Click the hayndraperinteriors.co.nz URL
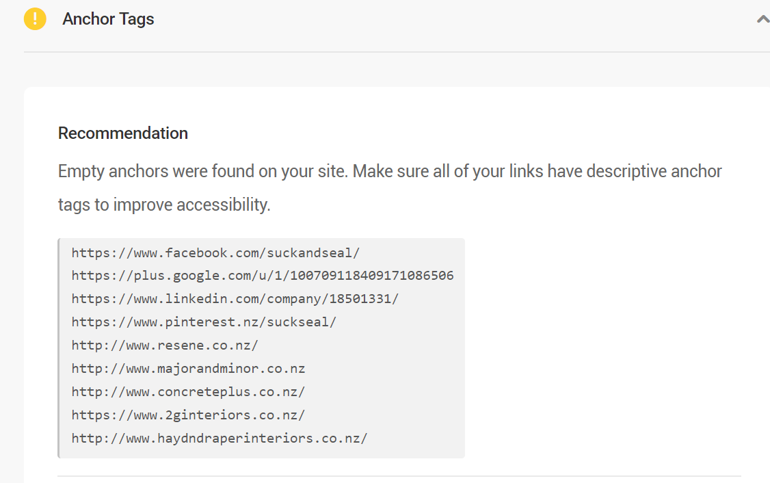The image size is (770, 483). (x=220, y=439)
